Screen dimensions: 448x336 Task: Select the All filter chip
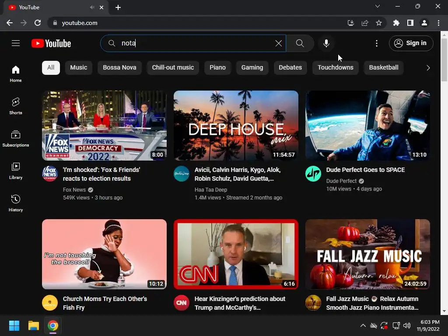tap(51, 68)
